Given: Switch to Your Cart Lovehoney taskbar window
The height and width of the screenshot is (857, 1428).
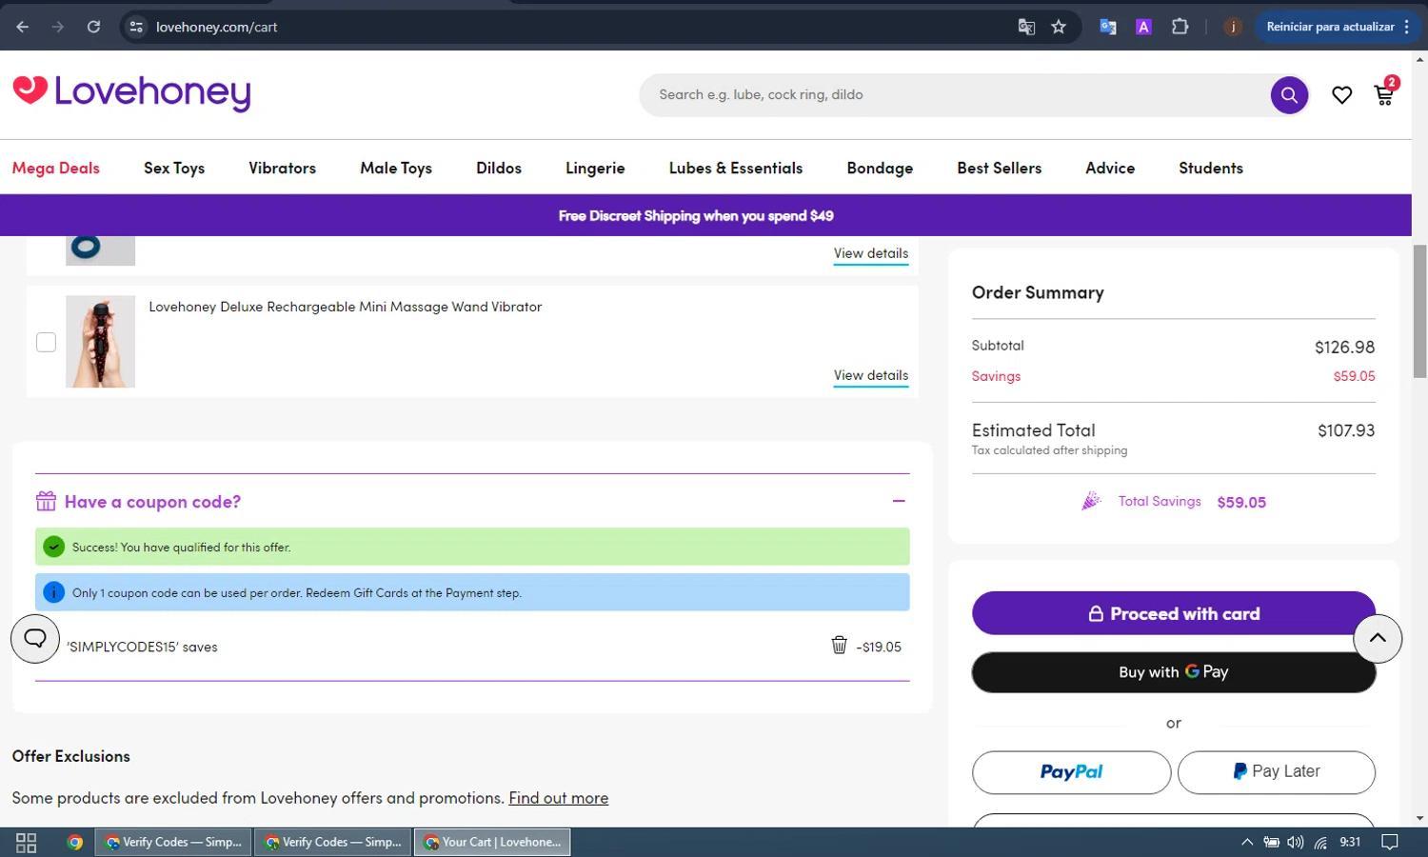Looking at the screenshot, I should (492, 842).
